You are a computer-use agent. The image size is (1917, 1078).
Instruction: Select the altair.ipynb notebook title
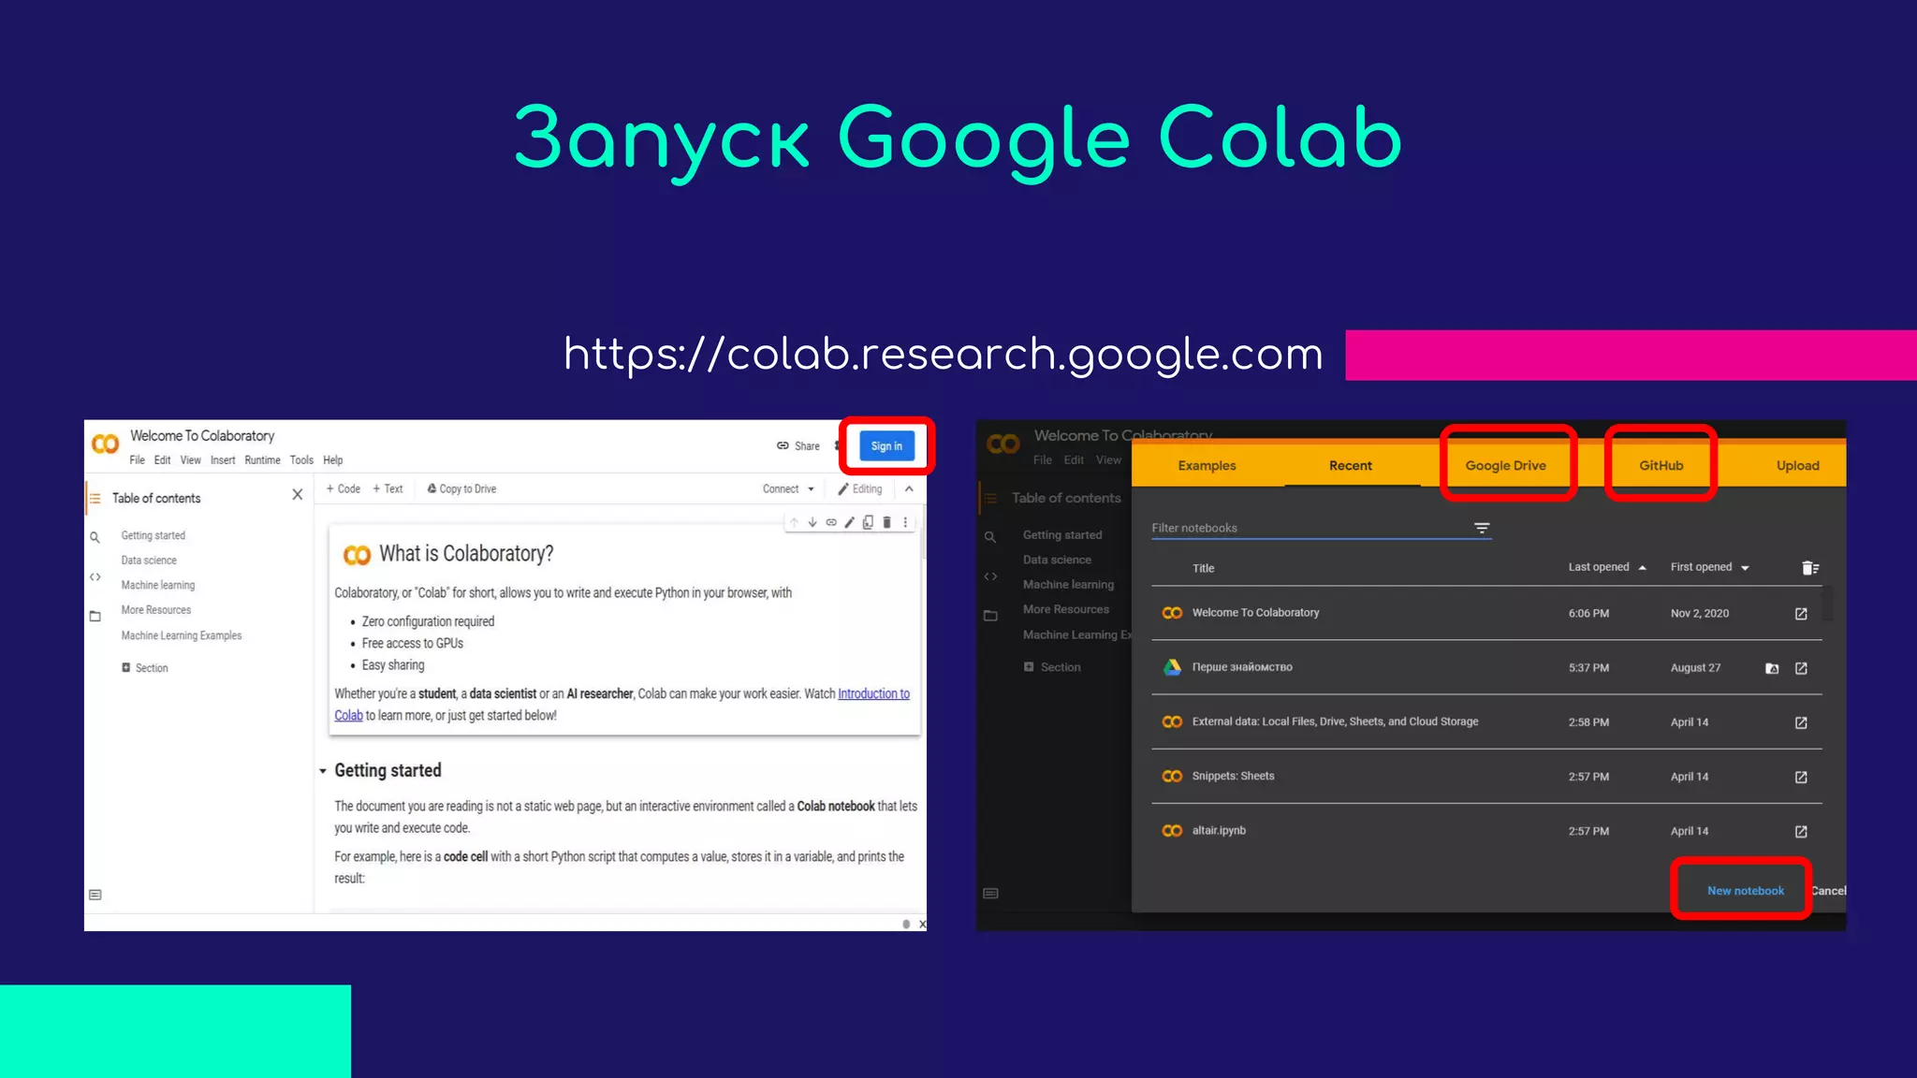[1219, 830]
